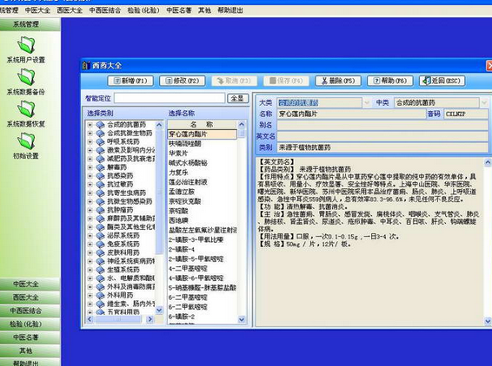Open 检验(化验) in the top menu bar
492x366 pixels.
(x=143, y=10)
